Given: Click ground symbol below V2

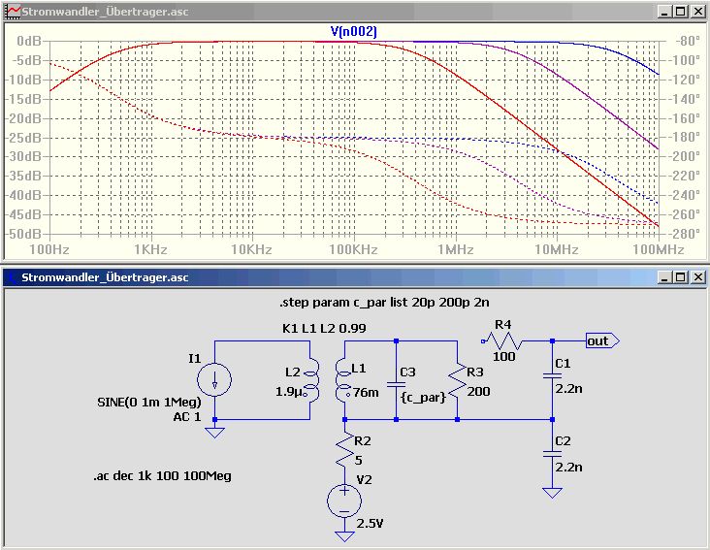Looking at the screenshot, I should 344,536.
